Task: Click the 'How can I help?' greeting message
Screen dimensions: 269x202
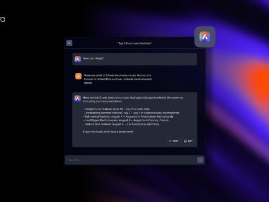Action: click(x=93, y=58)
